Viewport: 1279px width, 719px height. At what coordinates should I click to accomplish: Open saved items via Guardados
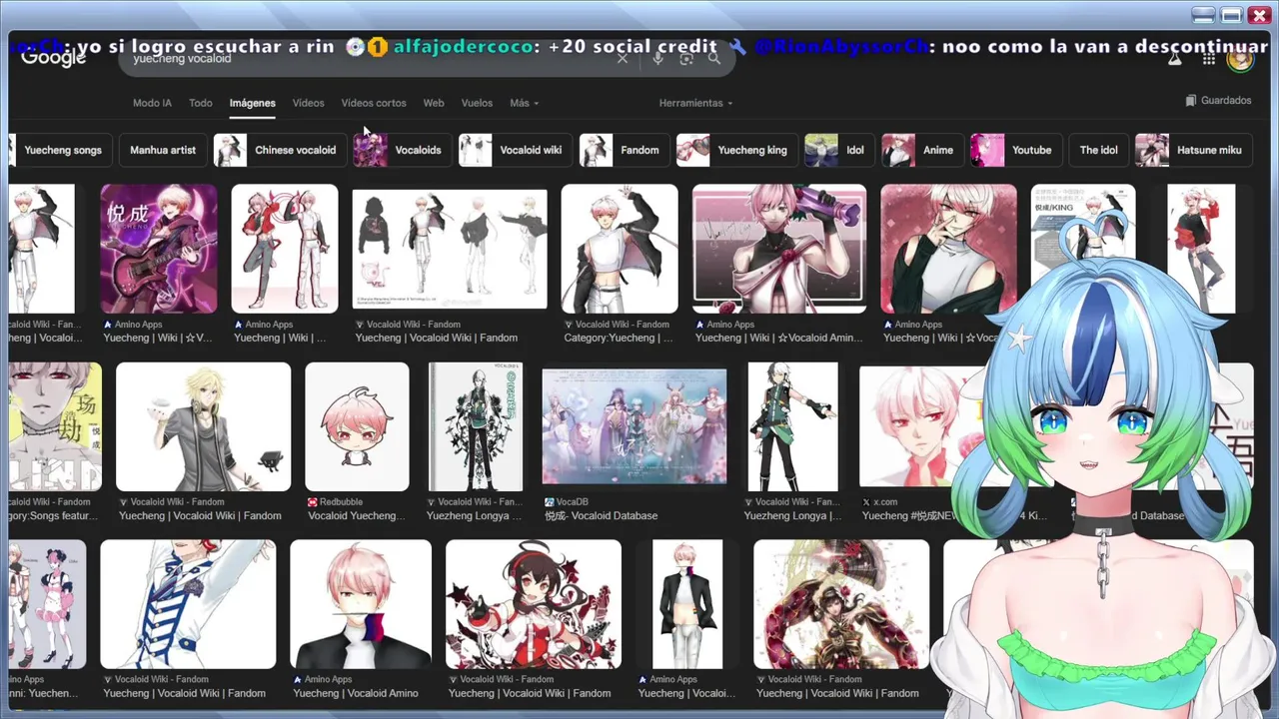click(1218, 101)
